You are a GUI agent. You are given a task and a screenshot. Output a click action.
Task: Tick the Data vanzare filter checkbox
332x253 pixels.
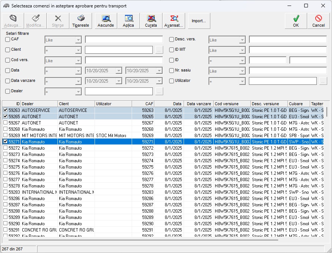pos(8,81)
